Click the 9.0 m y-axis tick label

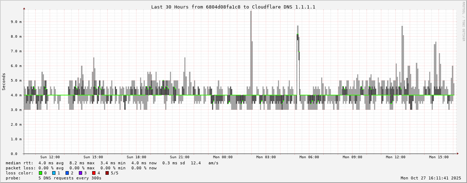tap(16, 22)
